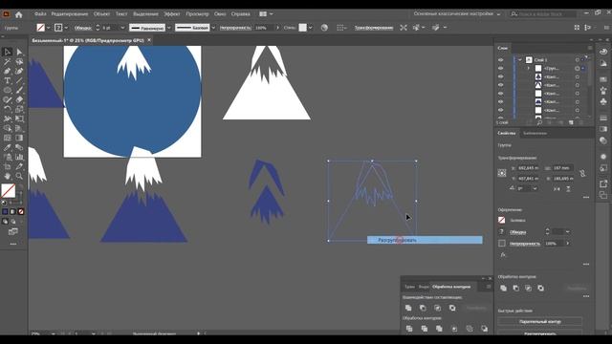Click the Параллельный контур quick action button

click(x=539, y=322)
